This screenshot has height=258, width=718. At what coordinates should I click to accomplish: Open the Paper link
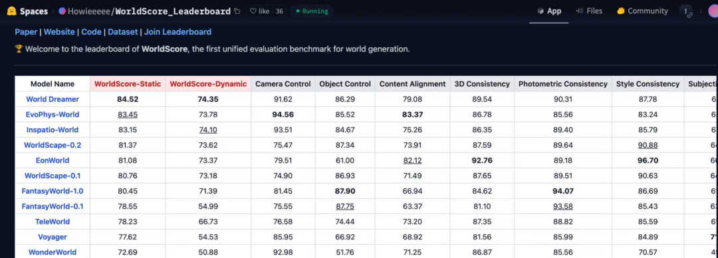point(26,32)
